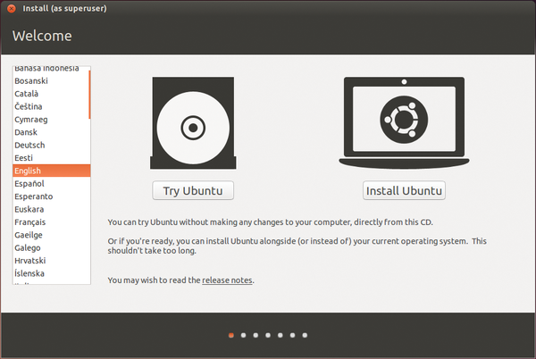Select Esperanto in the language list
The height and width of the screenshot is (359, 536).
[51, 196]
